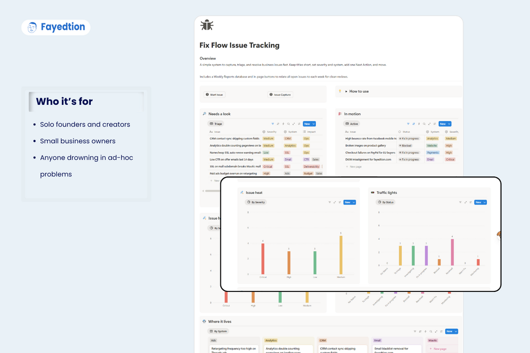Viewport: 530px width, 353px height.
Task: Click the Analytics column heading in board
Action: (271, 340)
